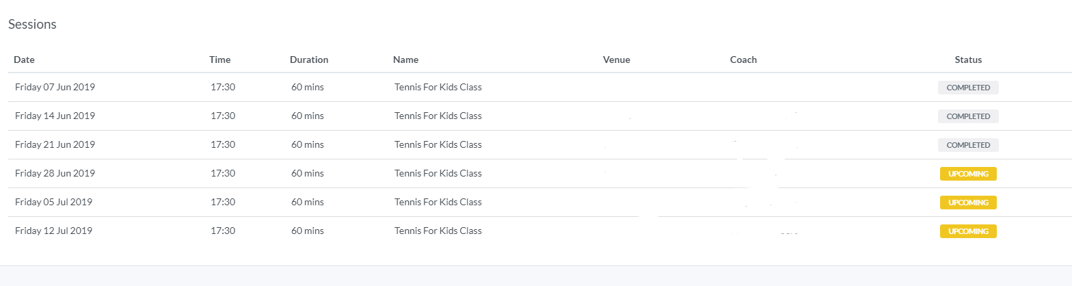Open Tennis For Kids Class on 12 Jul
Viewport: 1072px width, 286px height.
tap(438, 231)
